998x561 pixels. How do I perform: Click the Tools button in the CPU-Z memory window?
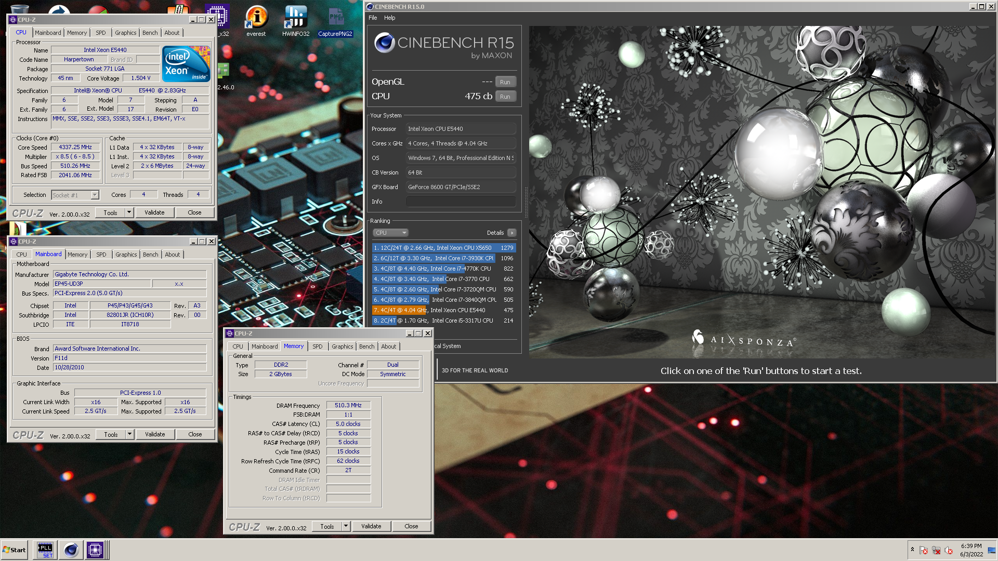tap(327, 526)
